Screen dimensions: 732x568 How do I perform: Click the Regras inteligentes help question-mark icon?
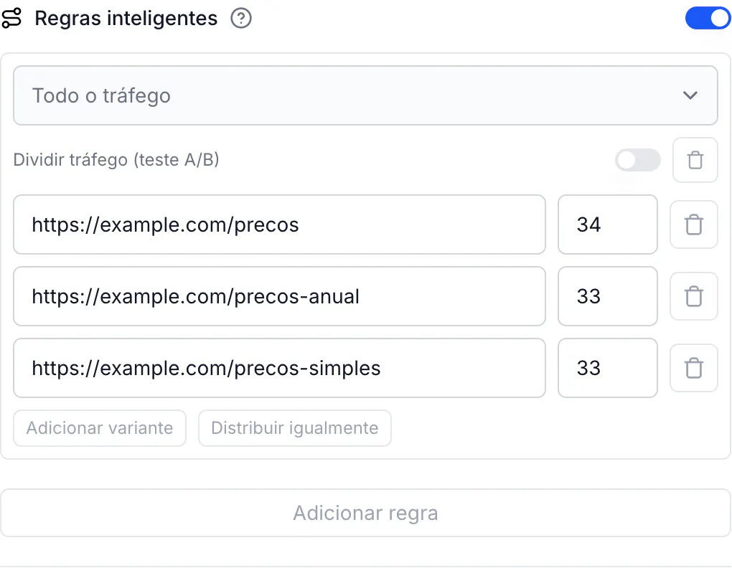(x=241, y=19)
